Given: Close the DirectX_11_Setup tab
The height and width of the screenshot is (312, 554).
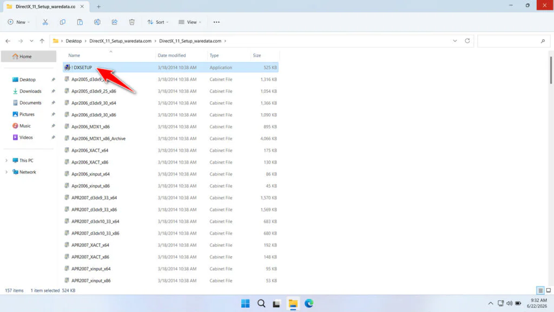Looking at the screenshot, I should click(82, 6).
